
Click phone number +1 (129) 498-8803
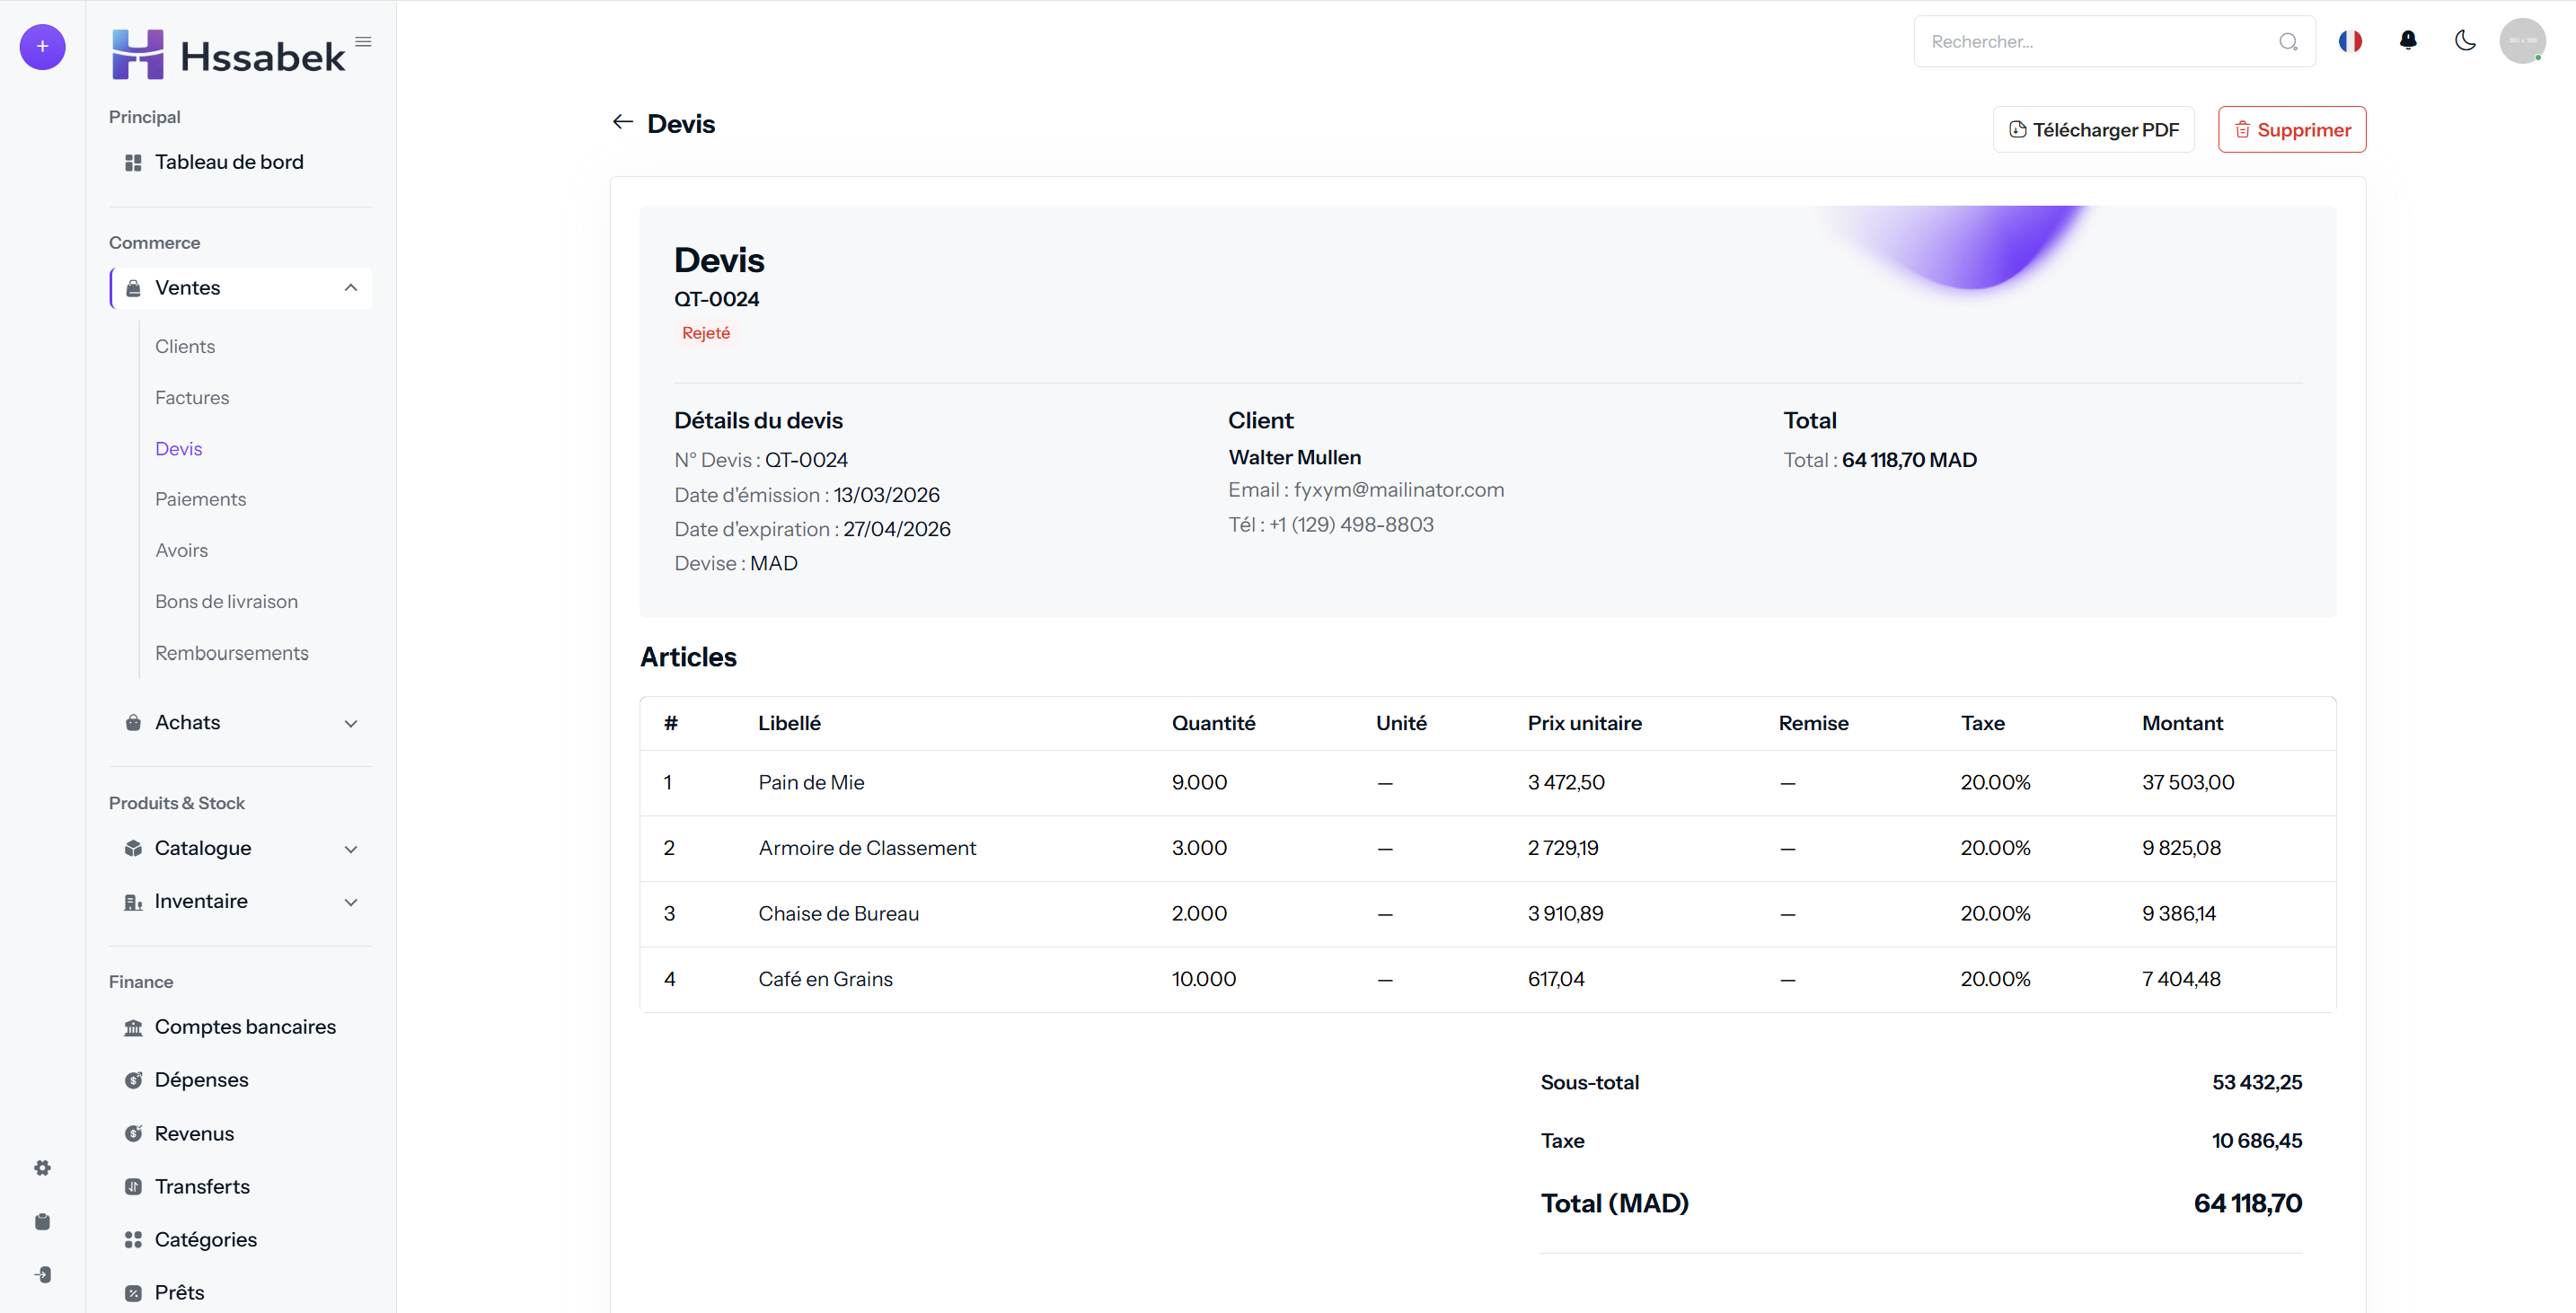pyautogui.click(x=1350, y=524)
